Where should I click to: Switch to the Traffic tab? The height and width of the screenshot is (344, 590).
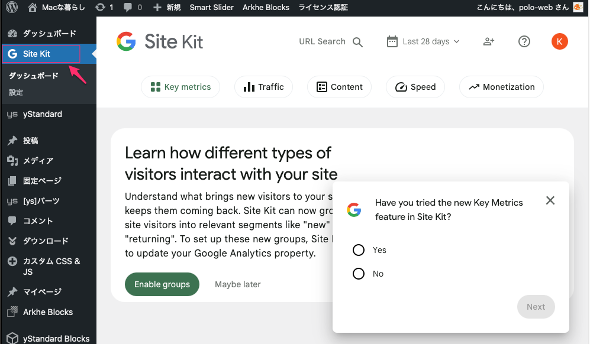pyautogui.click(x=263, y=87)
